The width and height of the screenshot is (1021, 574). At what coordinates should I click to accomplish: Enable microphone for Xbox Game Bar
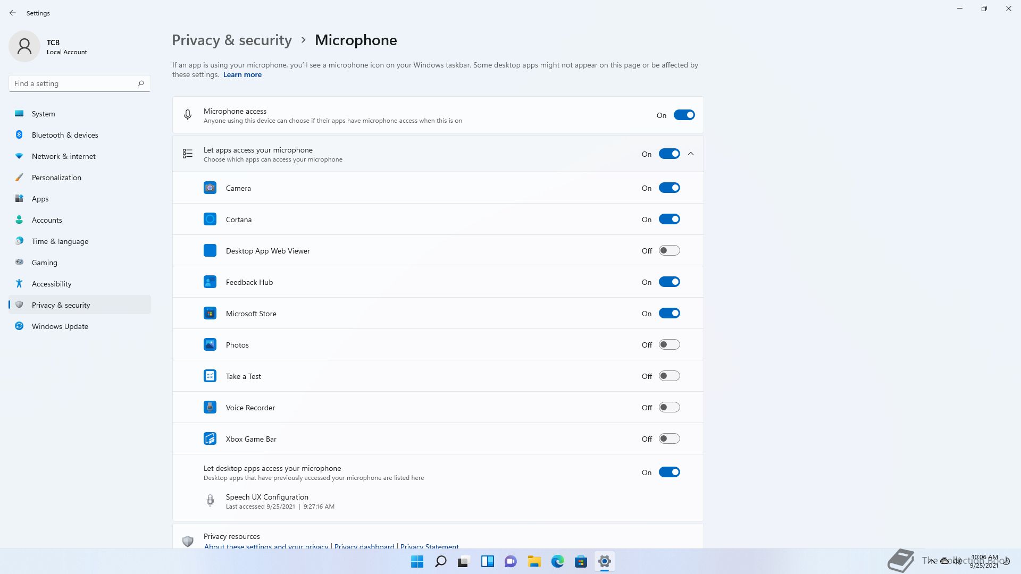coord(669,438)
